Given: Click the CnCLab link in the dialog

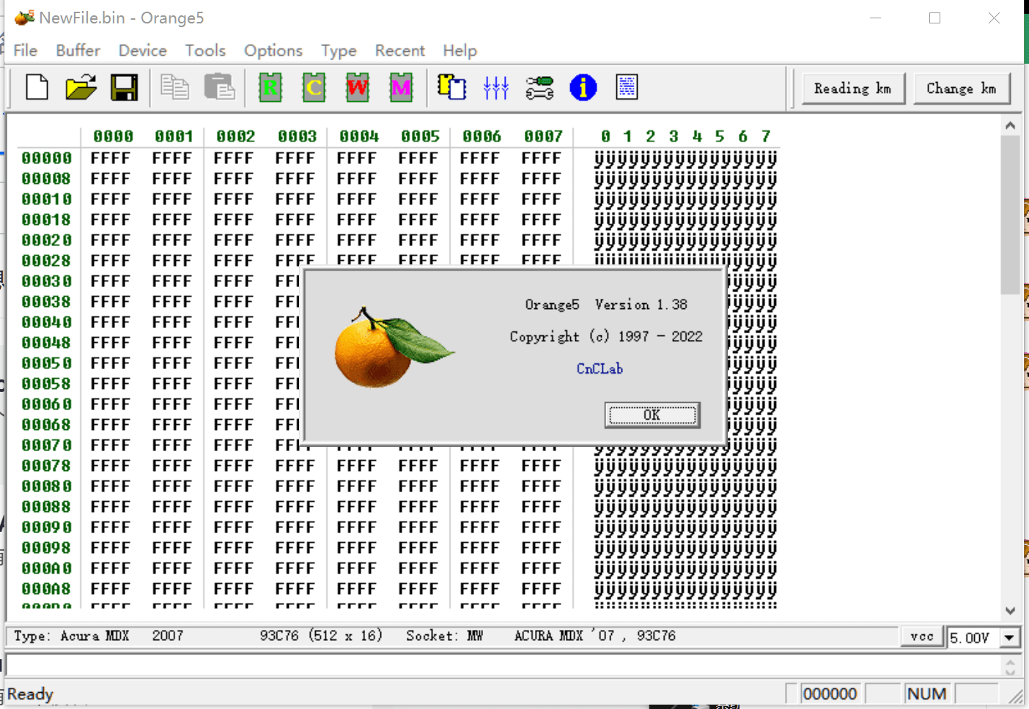Looking at the screenshot, I should pos(600,368).
